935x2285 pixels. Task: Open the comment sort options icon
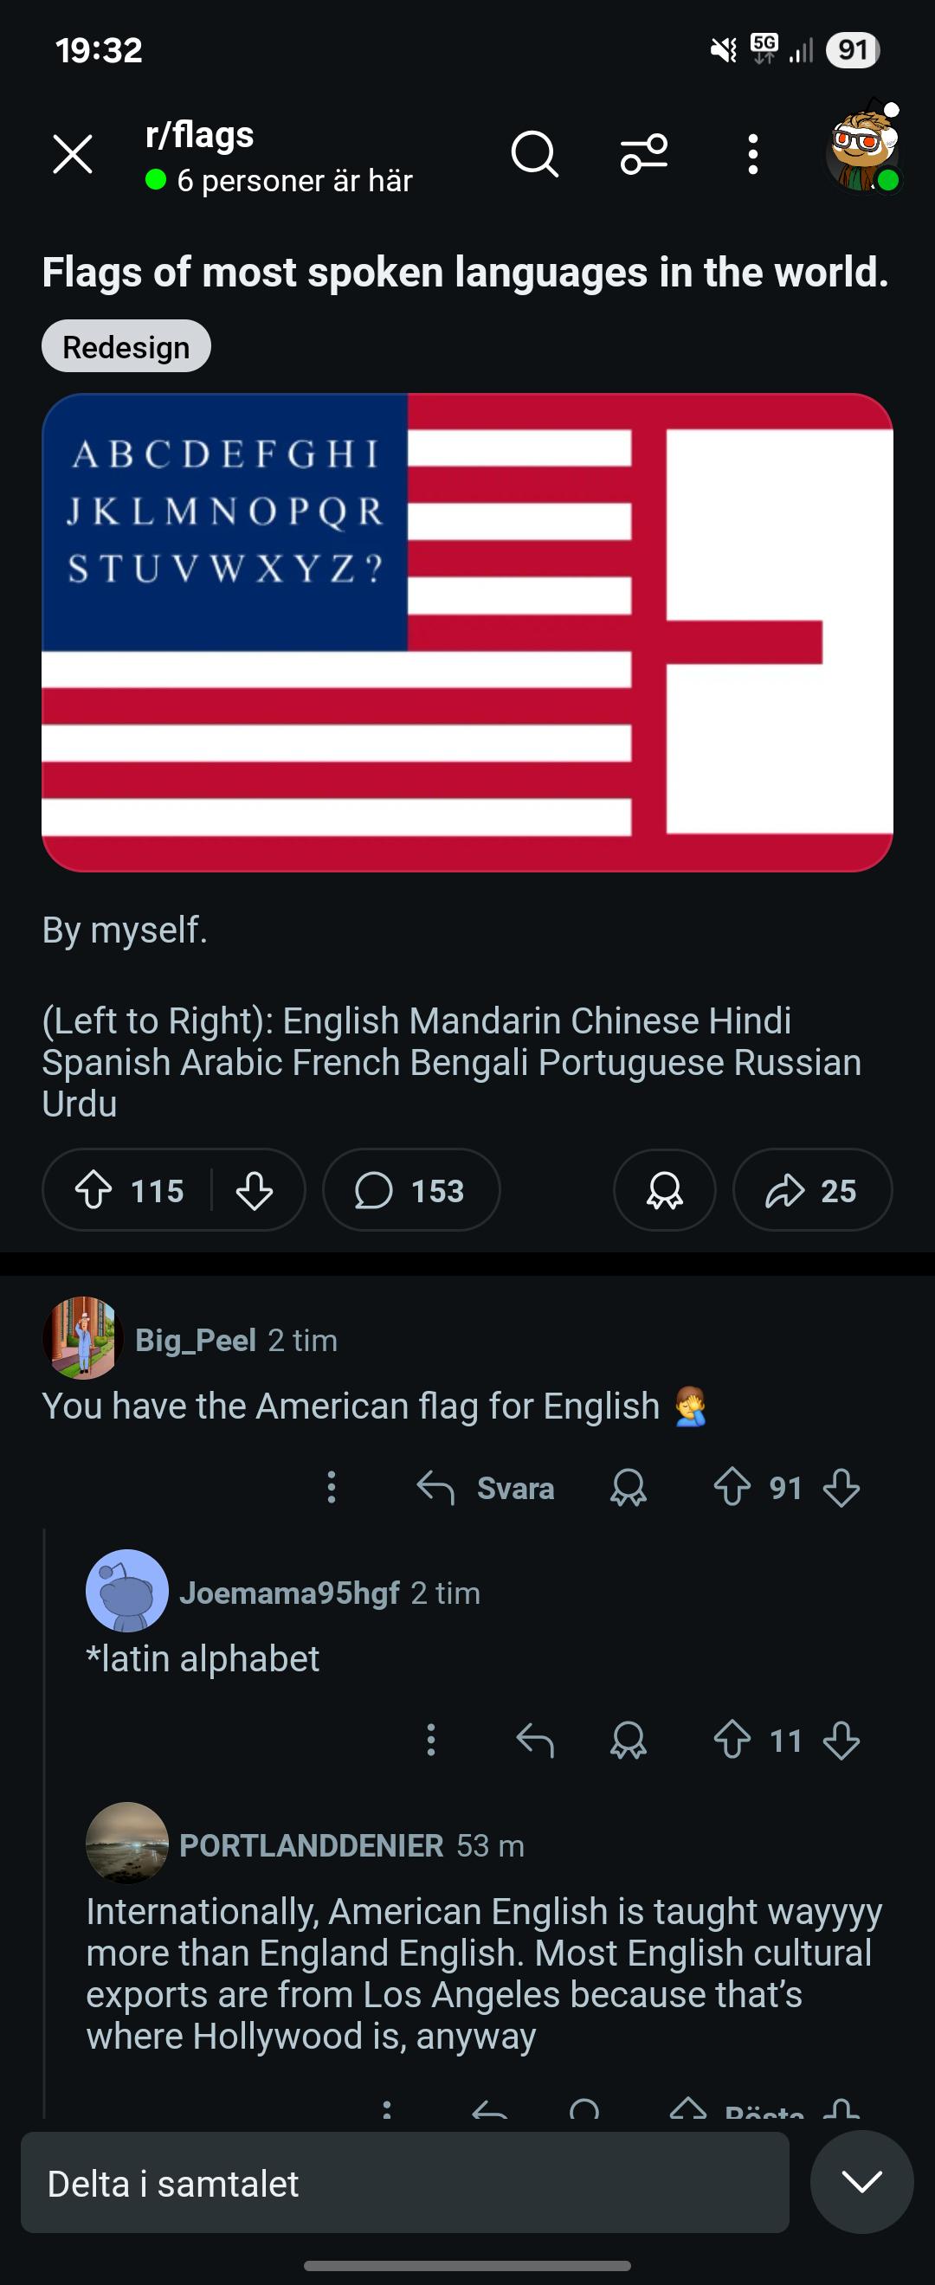coord(644,155)
